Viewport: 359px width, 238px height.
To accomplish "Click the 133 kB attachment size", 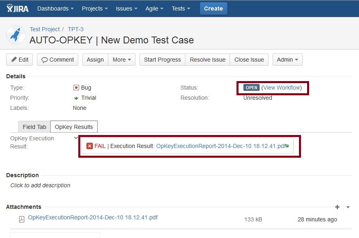I will [x=253, y=219].
